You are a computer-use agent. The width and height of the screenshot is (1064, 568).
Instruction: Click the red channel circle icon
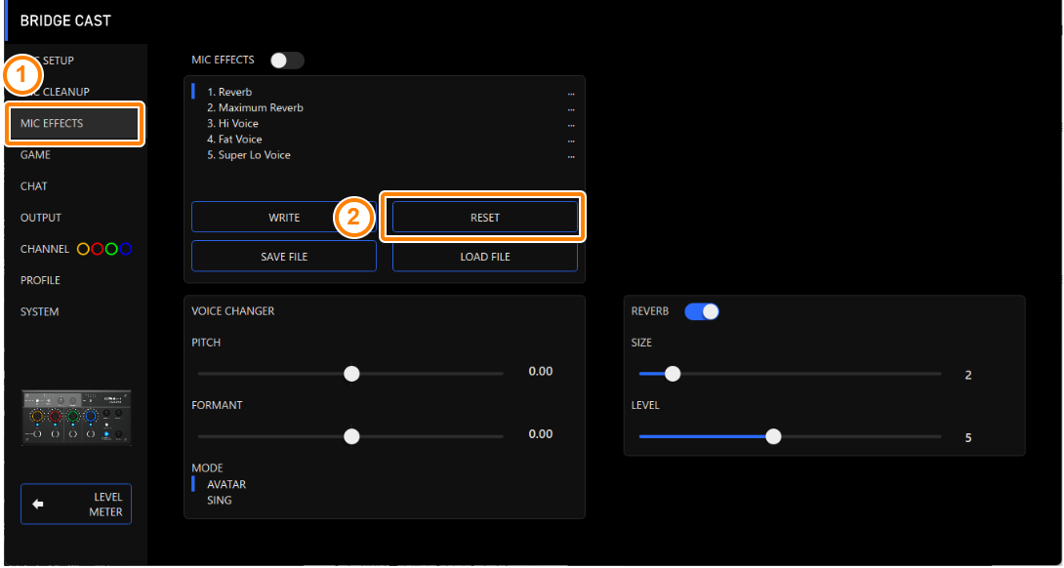click(97, 249)
